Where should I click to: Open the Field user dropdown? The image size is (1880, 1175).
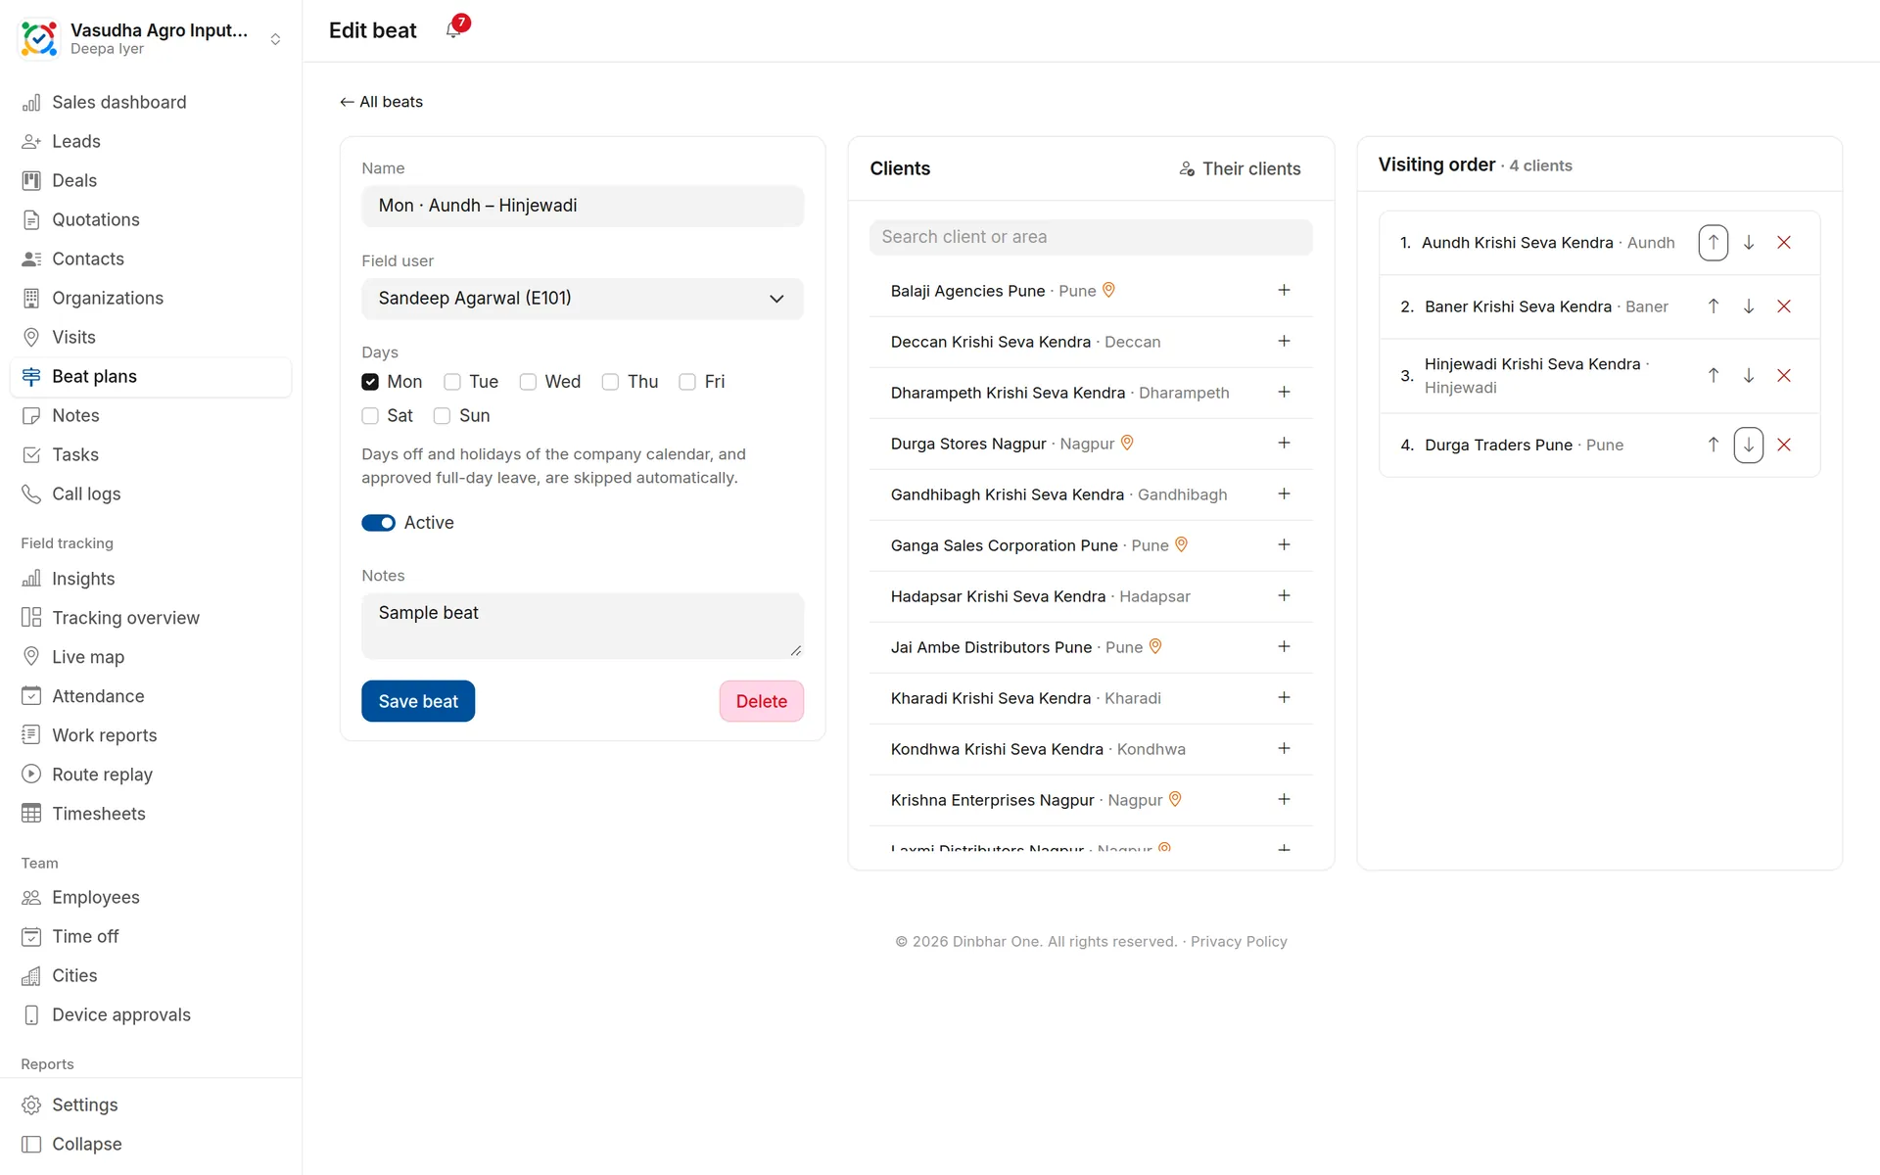tap(583, 299)
